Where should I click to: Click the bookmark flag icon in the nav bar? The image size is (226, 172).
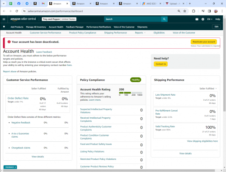click(x=4, y=27)
